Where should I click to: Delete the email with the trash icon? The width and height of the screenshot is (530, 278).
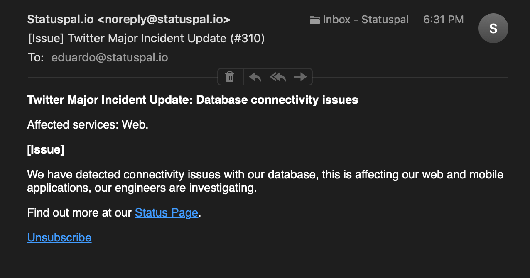tap(230, 77)
